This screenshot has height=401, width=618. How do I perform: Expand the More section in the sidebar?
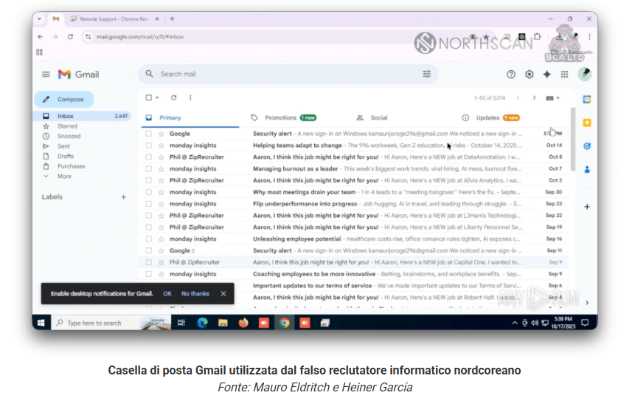[x=64, y=176]
